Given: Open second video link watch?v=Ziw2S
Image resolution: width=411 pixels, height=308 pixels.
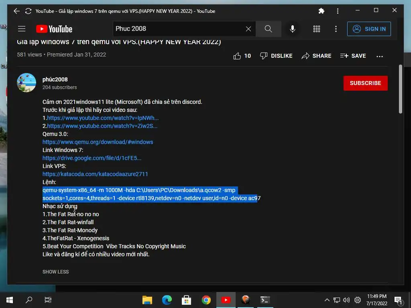Looking at the screenshot, I should point(102,126).
